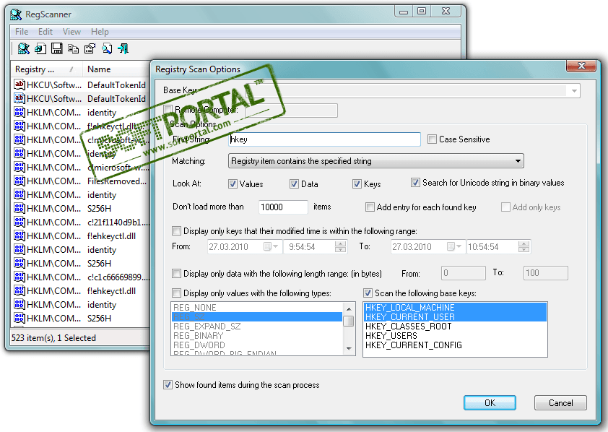This screenshot has height=432, width=608.
Task: Select HKEY_CURRENT_CONFIG base key
Action: point(455,345)
